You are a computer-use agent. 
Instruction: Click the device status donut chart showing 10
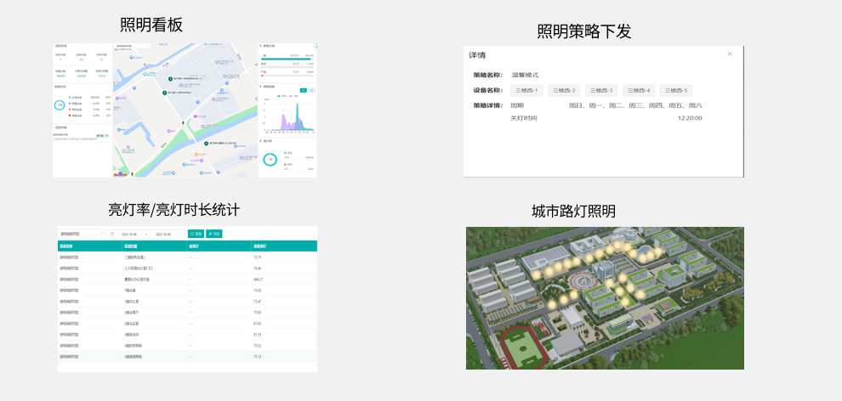[60, 105]
